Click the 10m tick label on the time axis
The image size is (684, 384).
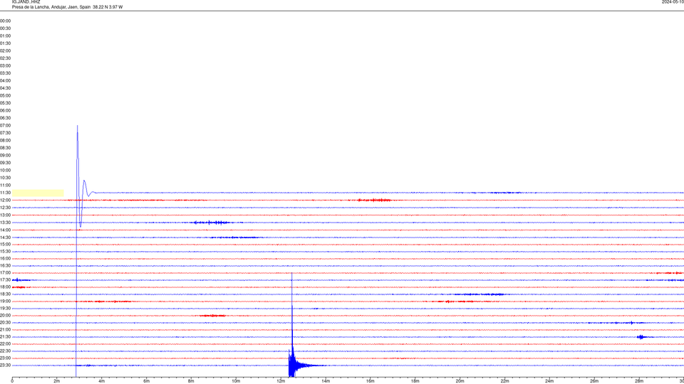tap(236, 381)
